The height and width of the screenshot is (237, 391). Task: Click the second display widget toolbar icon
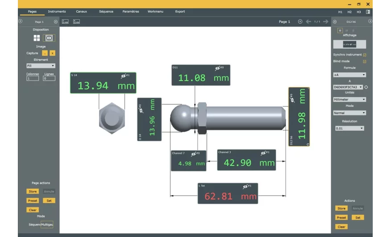click(77, 22)
